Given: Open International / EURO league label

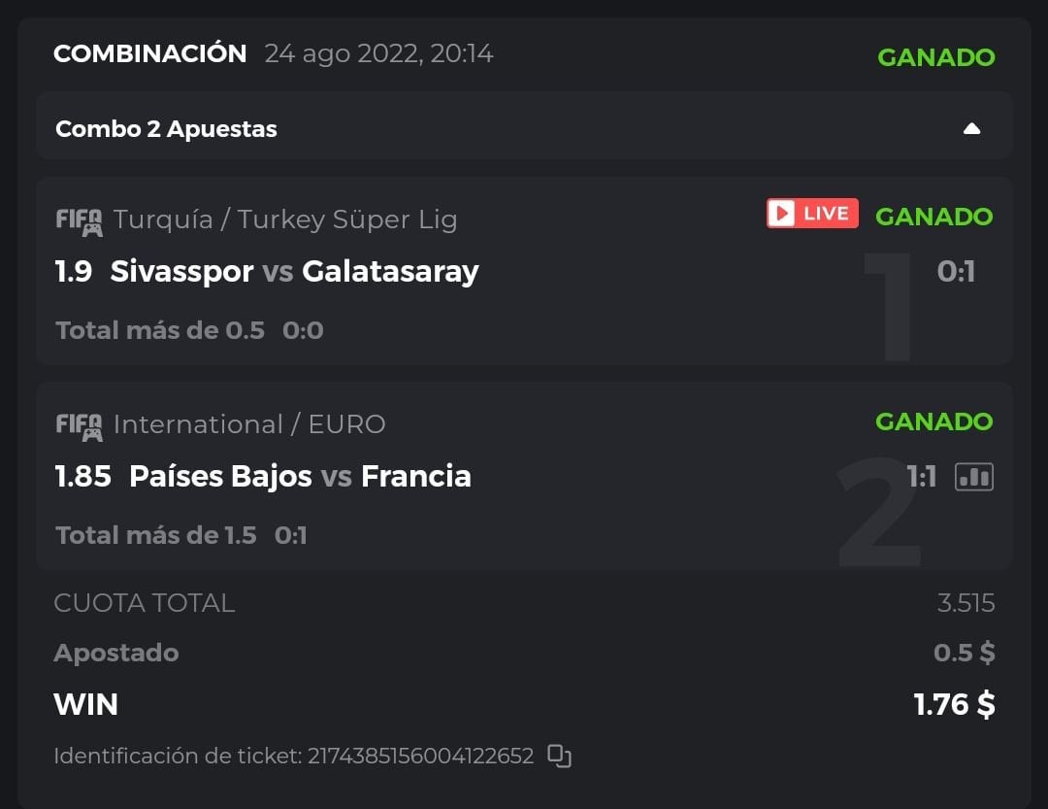Looking at the screenshot, I should [249, 424].
